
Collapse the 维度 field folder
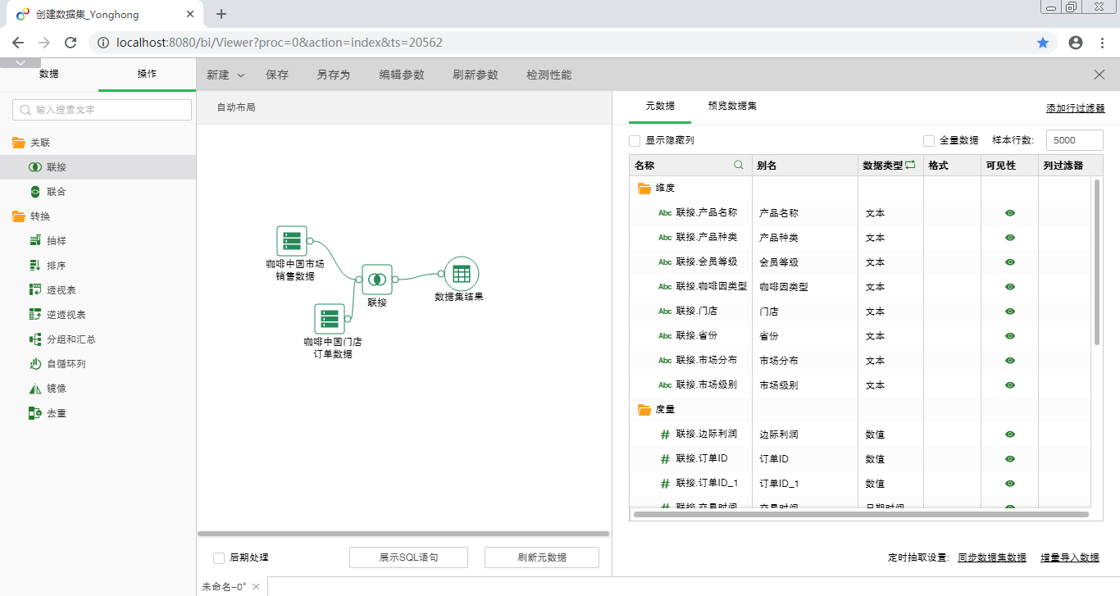pos(645,188)
